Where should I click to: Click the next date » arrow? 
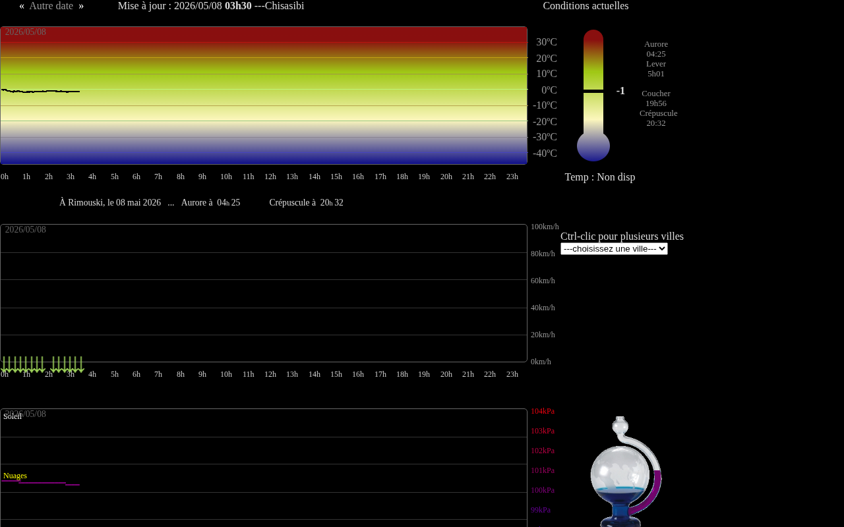tap(81, 6)
